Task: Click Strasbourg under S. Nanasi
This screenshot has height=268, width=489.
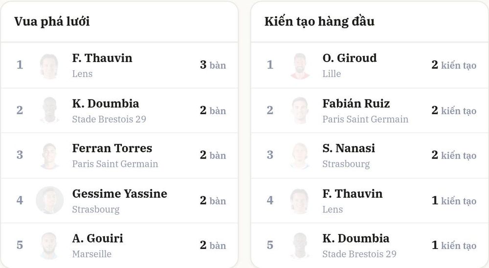Action: coord(346,164)
